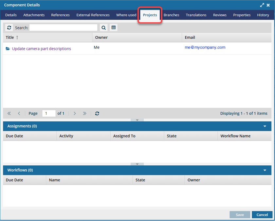
Task: Click into the Search text field
Action: coord(63,28)
